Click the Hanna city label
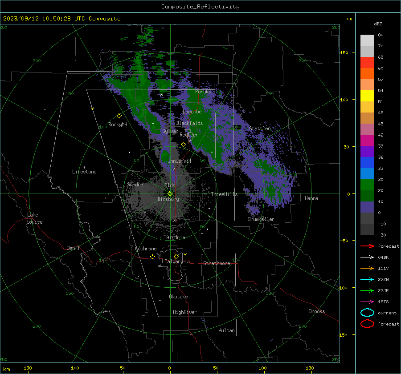401x374 pixels. 311,198
